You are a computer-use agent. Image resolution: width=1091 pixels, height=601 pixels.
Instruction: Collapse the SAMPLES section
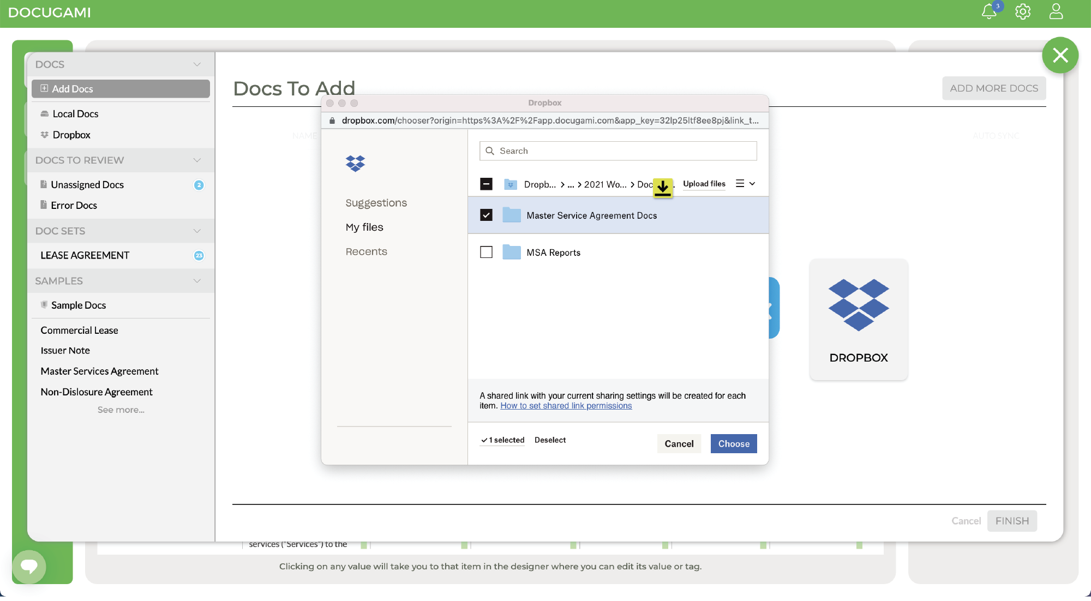pyautogui.click(x=196, y=281)
